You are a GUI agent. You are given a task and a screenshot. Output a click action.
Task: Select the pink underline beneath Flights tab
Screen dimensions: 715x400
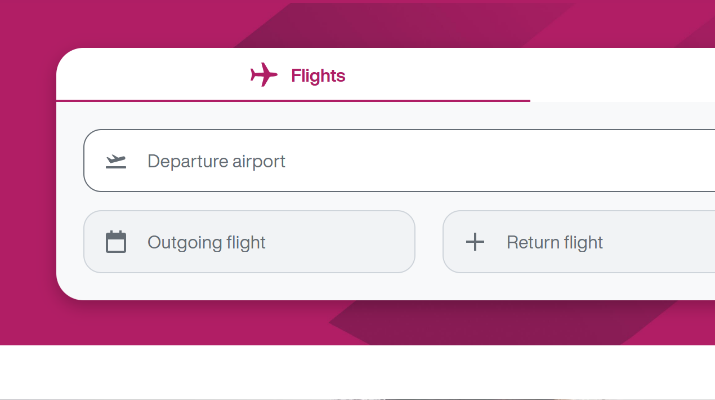click(x=293, y=101)
